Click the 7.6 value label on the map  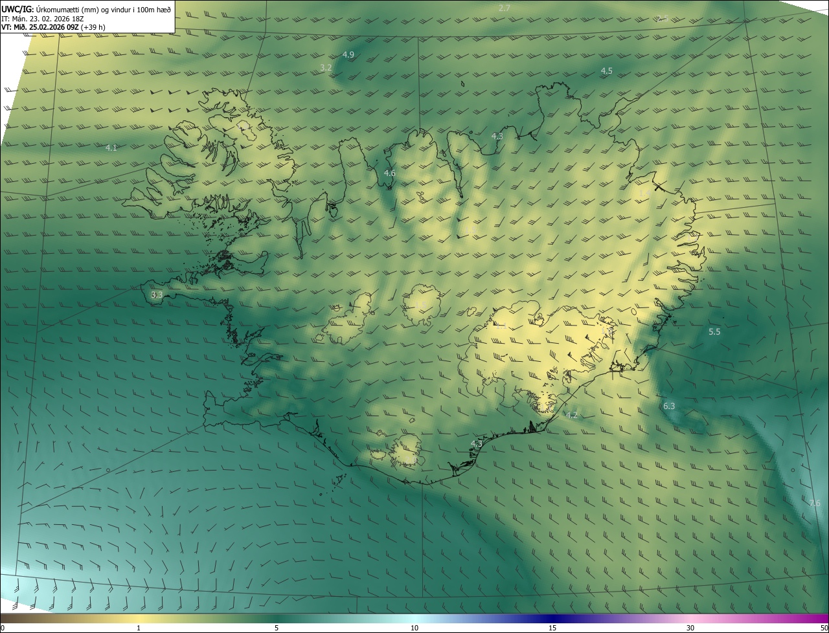click(814, 503)
